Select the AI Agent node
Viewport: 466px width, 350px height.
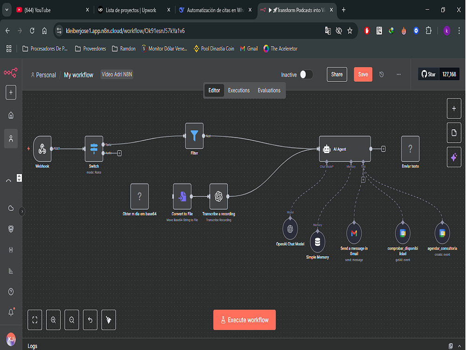point(345,149)
